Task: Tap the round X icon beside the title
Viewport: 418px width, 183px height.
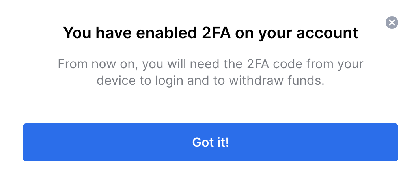Action: click(x=392, y=22)
